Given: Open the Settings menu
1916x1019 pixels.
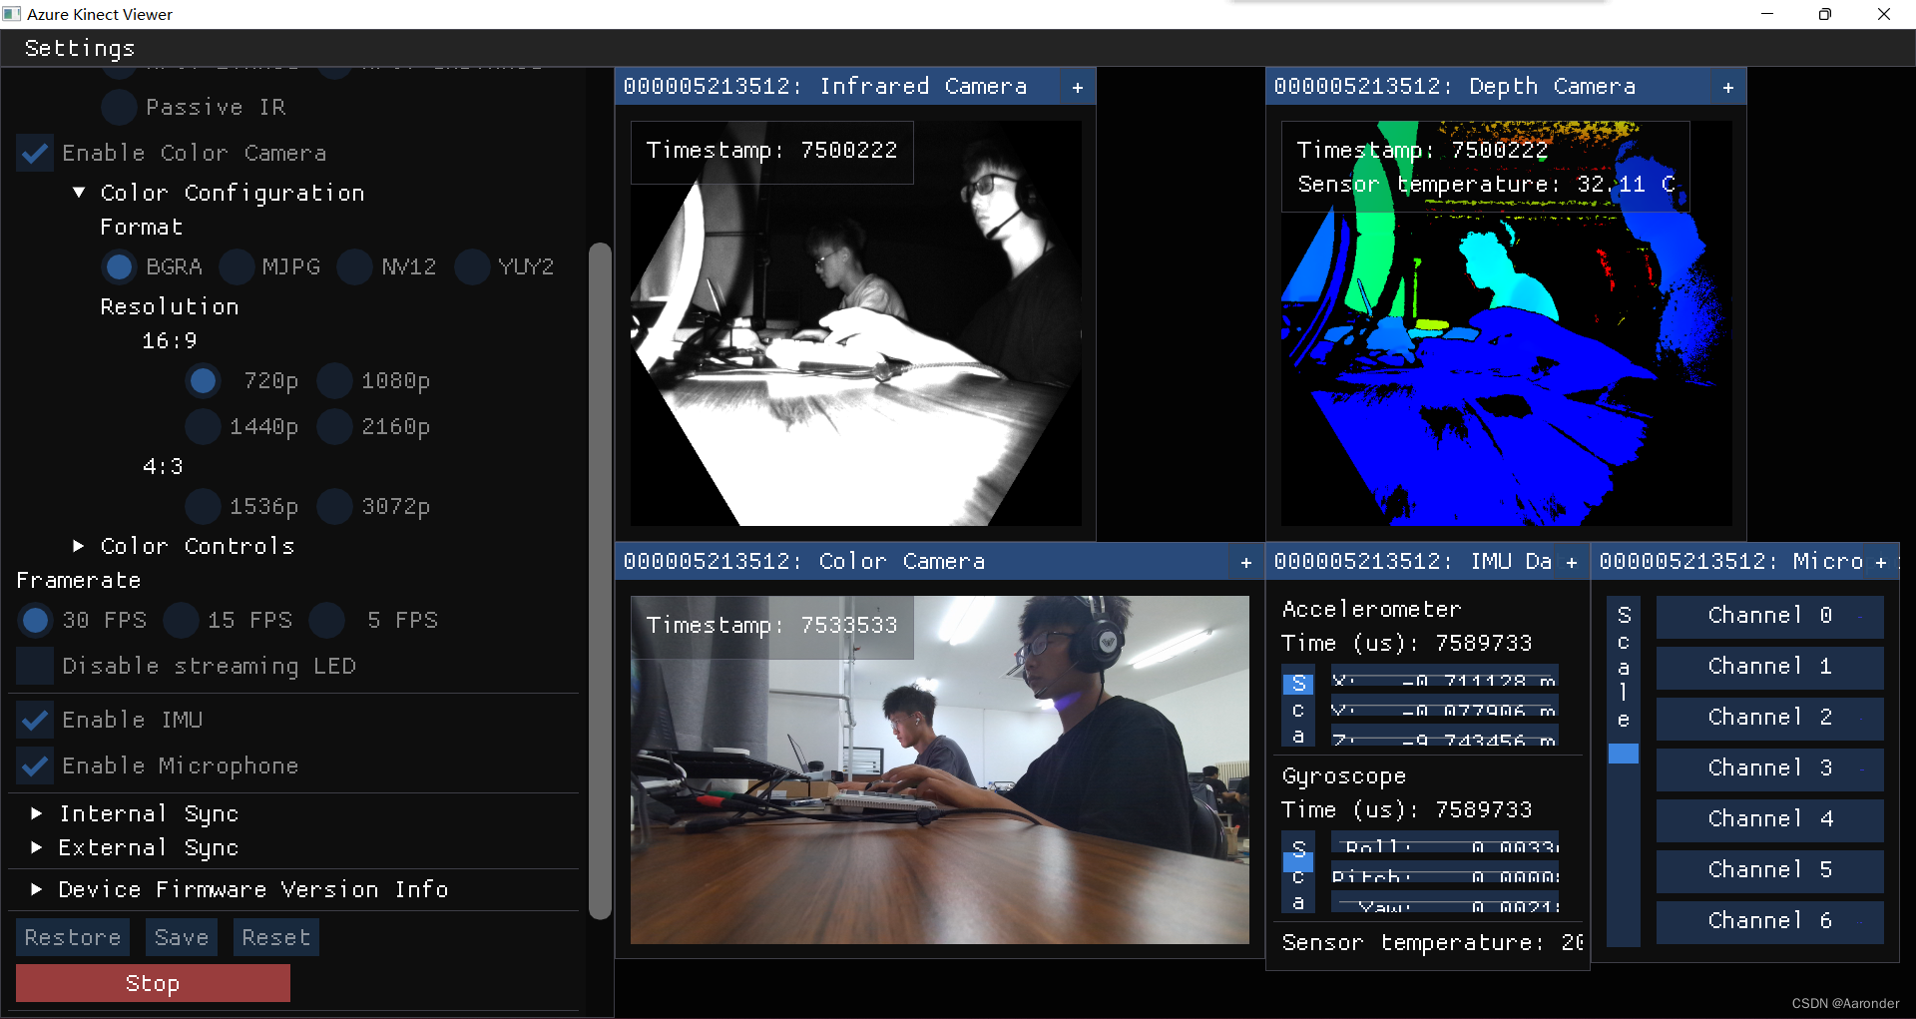Looking at the screenshot, I should coord(80,48).
